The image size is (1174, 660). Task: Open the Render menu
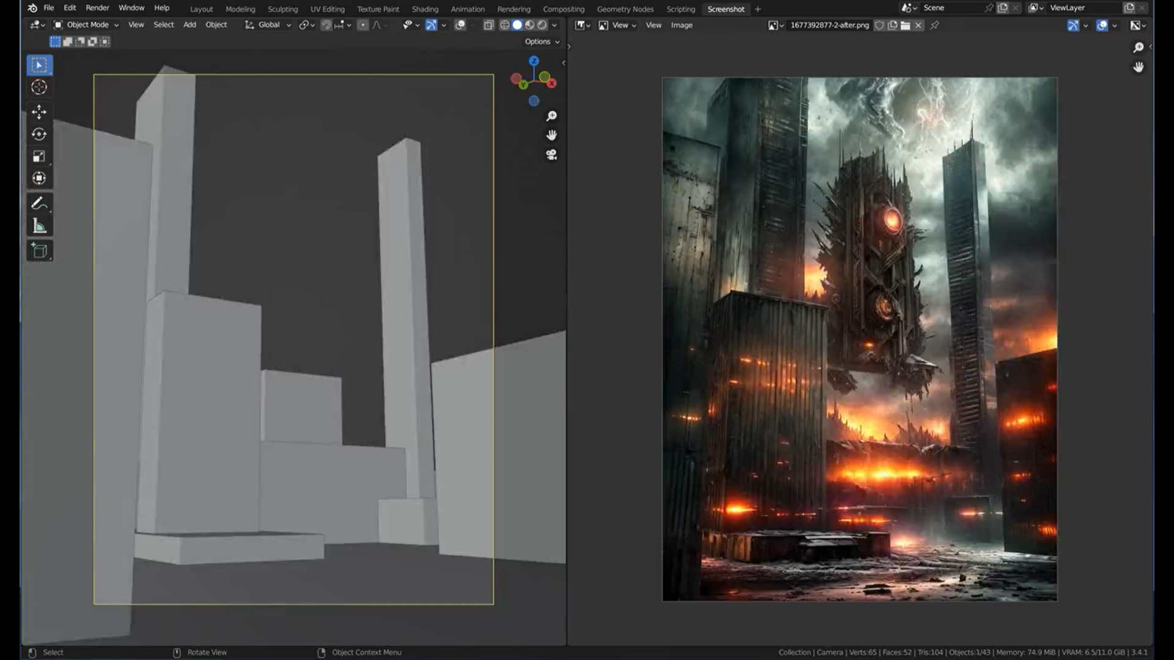(x=97, y=8)
